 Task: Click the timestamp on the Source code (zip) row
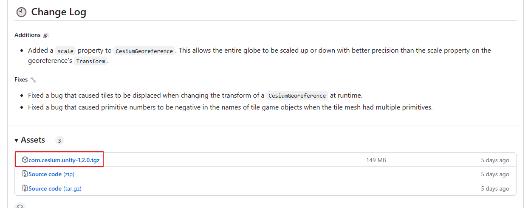[495, 174]
